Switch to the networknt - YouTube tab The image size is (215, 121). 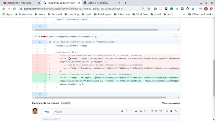tap(19, 3)
